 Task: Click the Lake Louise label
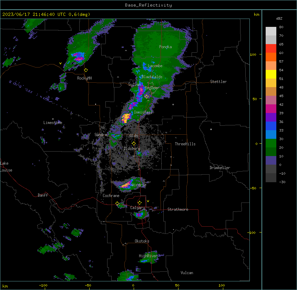point(6,167)
